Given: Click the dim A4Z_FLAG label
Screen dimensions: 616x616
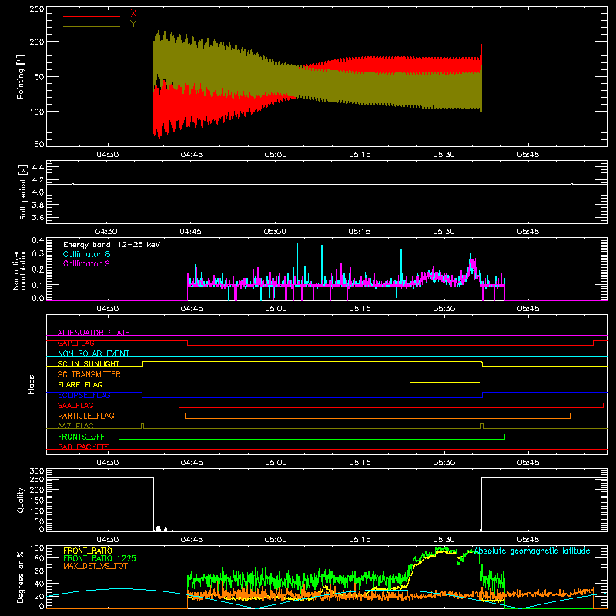Looking at the screenshot, I should (75, 427).
